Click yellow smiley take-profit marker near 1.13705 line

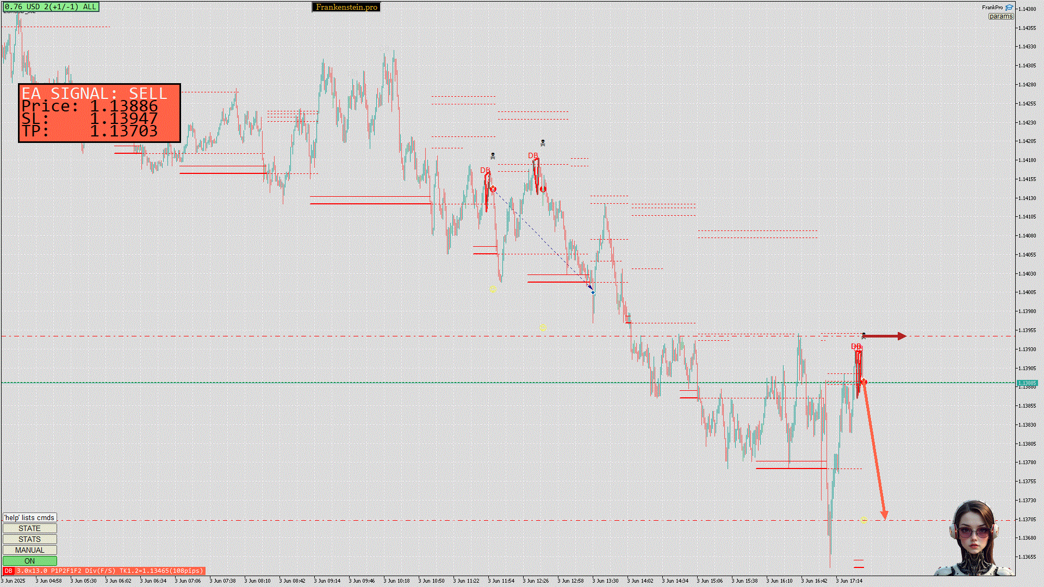tap(864, 521)
